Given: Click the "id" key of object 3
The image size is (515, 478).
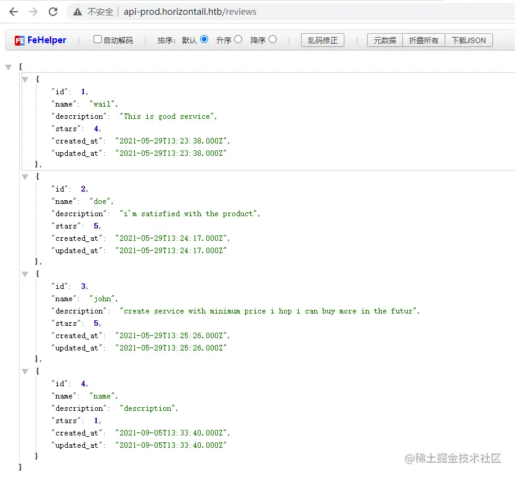Looking at the screenshot, I should pyautogui.click(x=60, y=286).
